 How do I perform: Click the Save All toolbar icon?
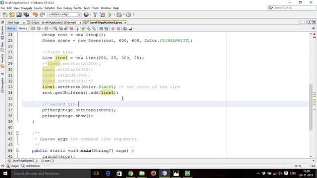pyautogui.click(x=26, y=14)
